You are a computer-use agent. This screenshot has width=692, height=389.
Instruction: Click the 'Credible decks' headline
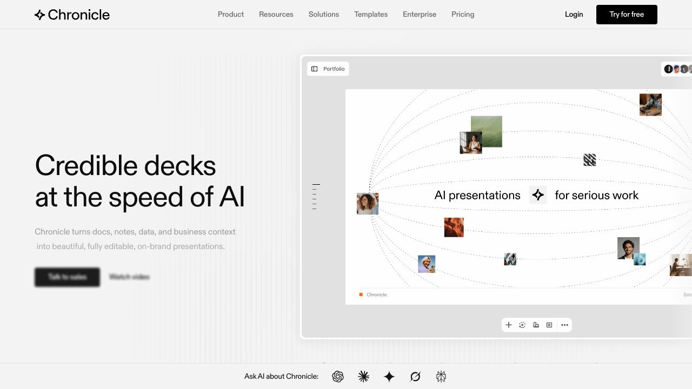coord(125,165)
